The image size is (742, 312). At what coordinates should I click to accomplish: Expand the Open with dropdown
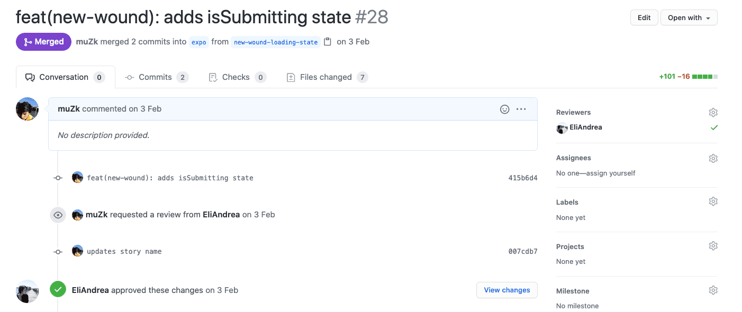coord(689,17)
